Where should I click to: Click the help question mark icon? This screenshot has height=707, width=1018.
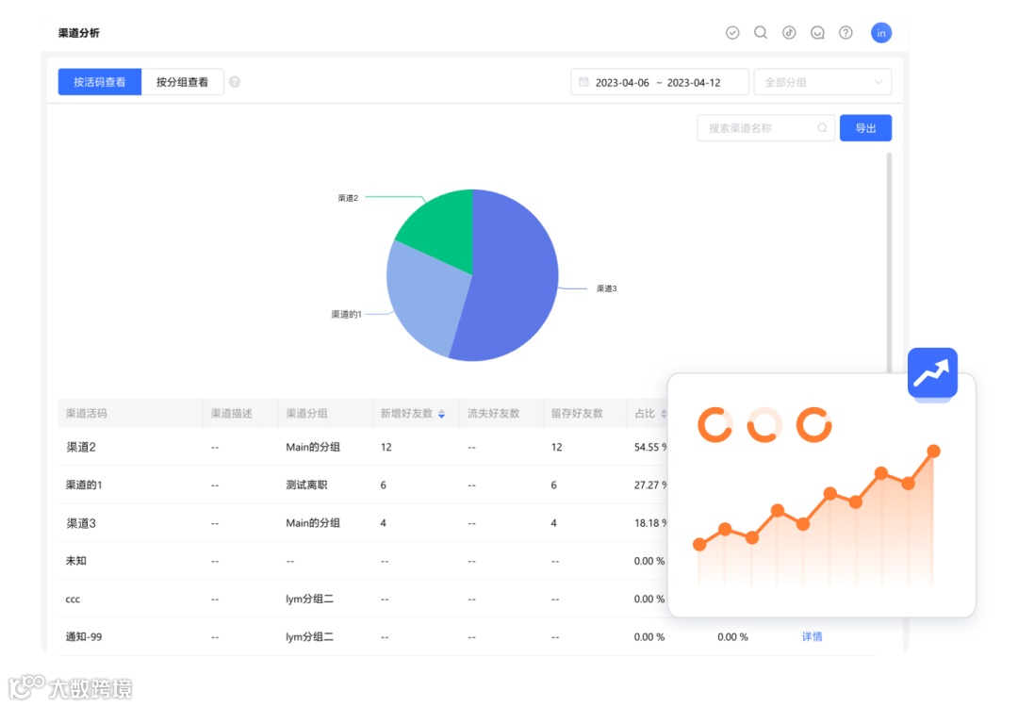click(846, 32)
